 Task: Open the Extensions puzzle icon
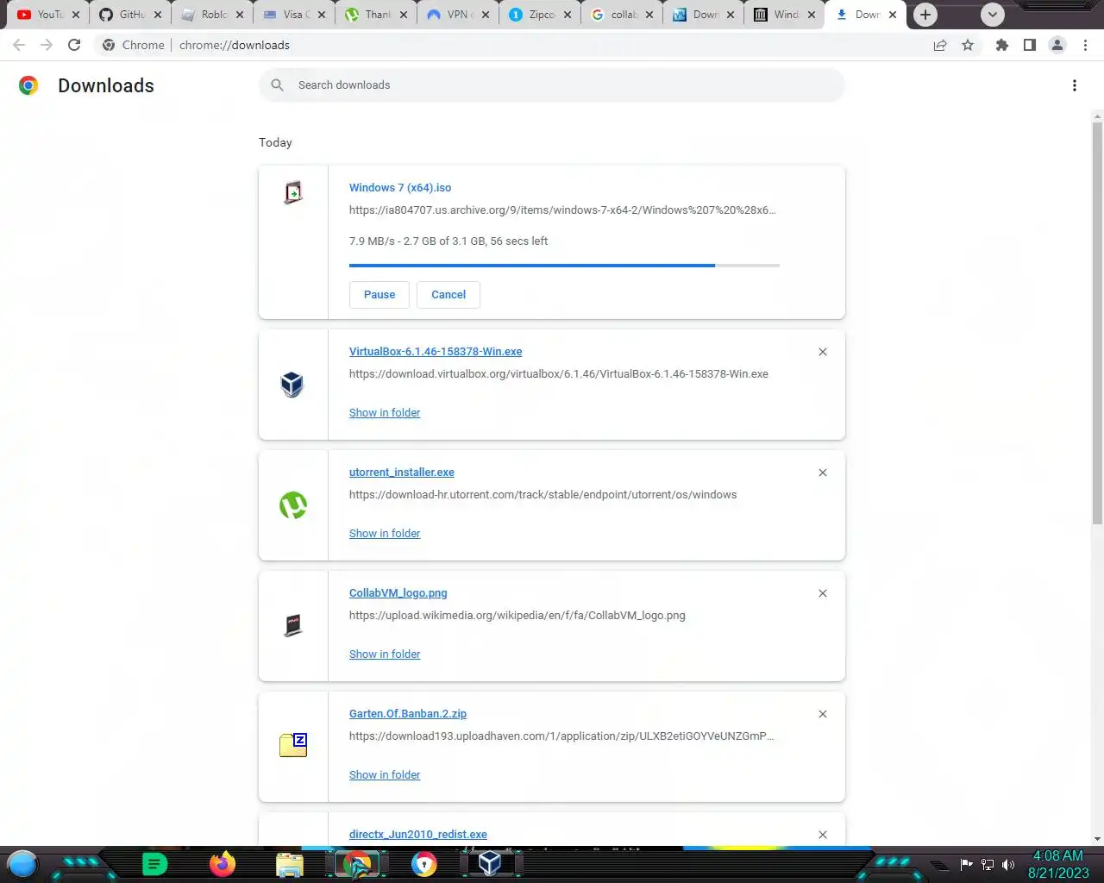coord(1001,45)
